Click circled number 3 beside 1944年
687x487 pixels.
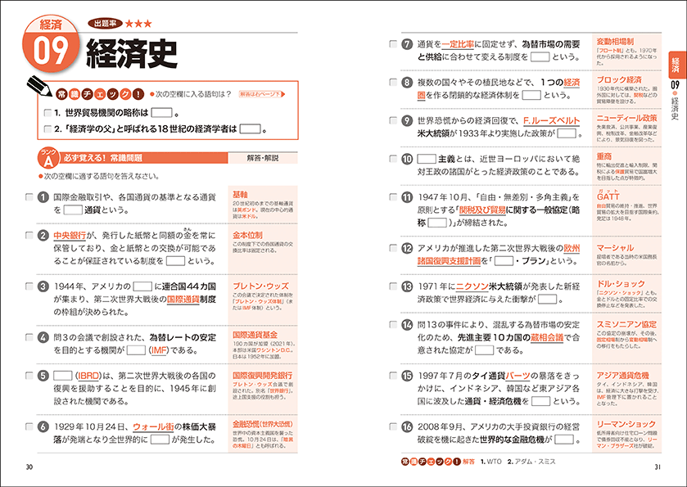(43, 286)
